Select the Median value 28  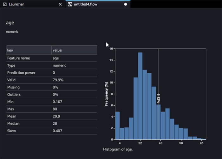(x=74, y=124)
